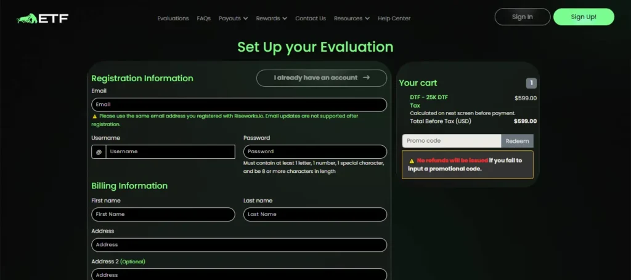631x280 pixels.
Task: Focus the first Address input field
Action: point(239,245)
